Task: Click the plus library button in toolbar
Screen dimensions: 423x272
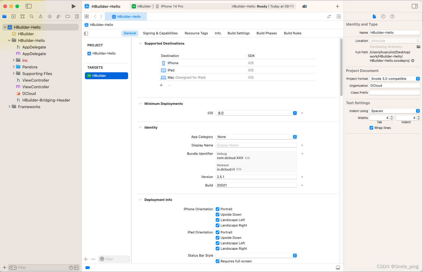Action: pos(337,6)
